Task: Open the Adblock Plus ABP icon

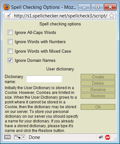Action: pyautogui.click(x=108, y=137)
